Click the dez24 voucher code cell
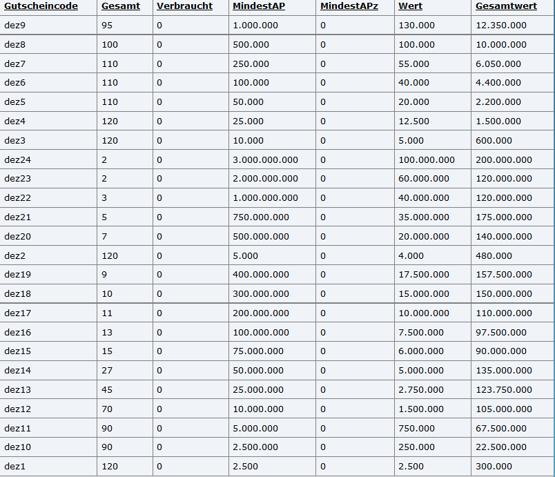This screenshot has height=477, width=555. pyautogui.click(x=17, y=159)
